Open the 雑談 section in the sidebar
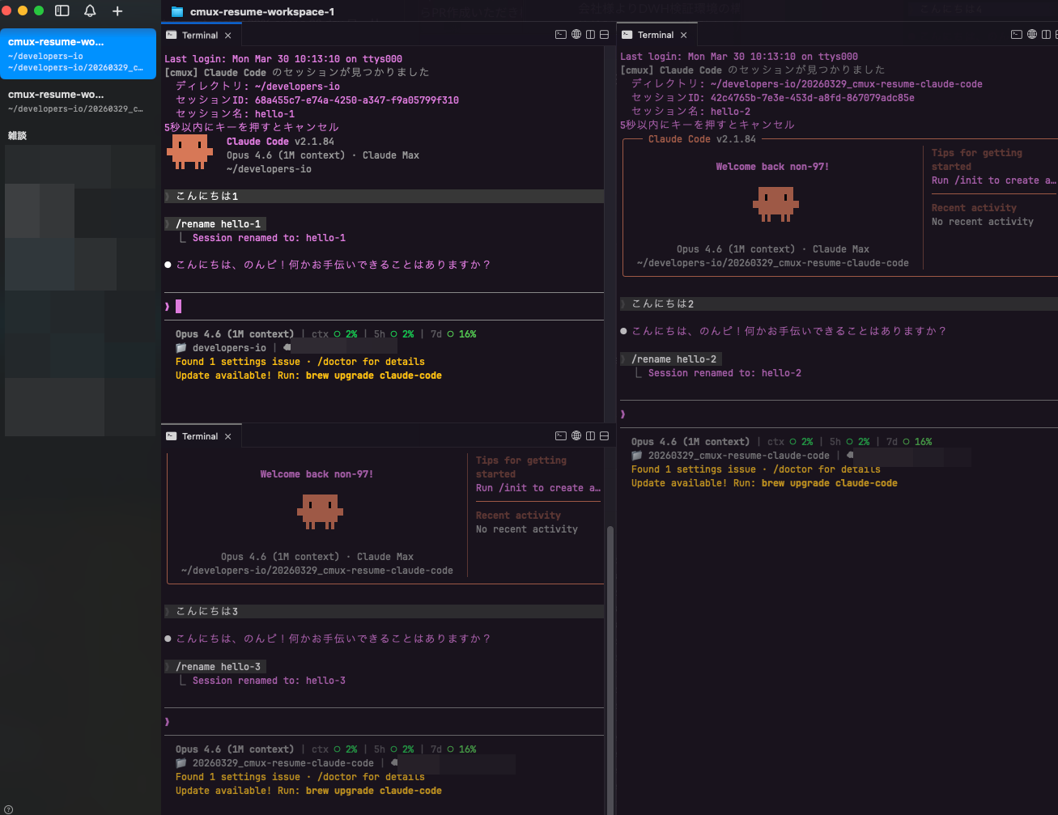1058x815 pixels. tap(15, 135)
